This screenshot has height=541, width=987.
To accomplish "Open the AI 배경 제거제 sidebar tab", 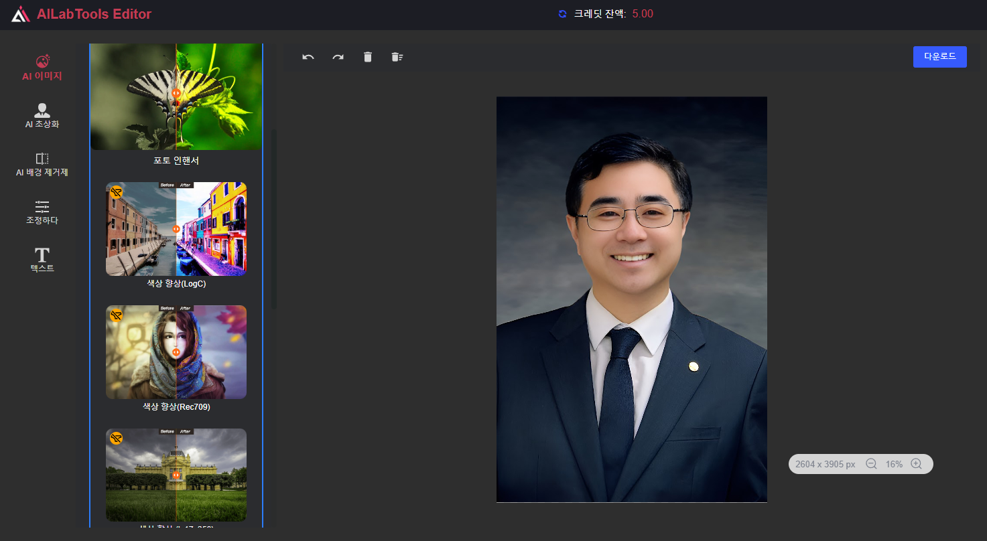I will coord(42,164).
